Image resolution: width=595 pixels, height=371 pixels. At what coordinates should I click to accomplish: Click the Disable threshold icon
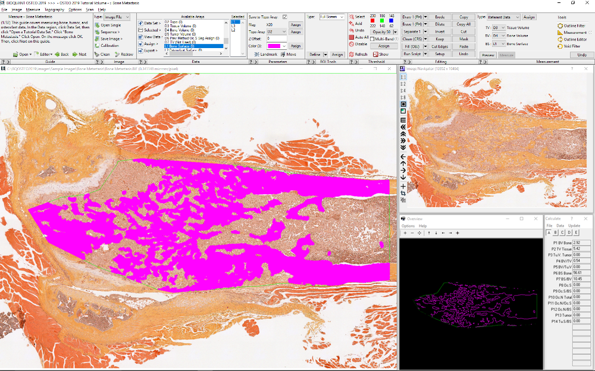tap(352, 45)
